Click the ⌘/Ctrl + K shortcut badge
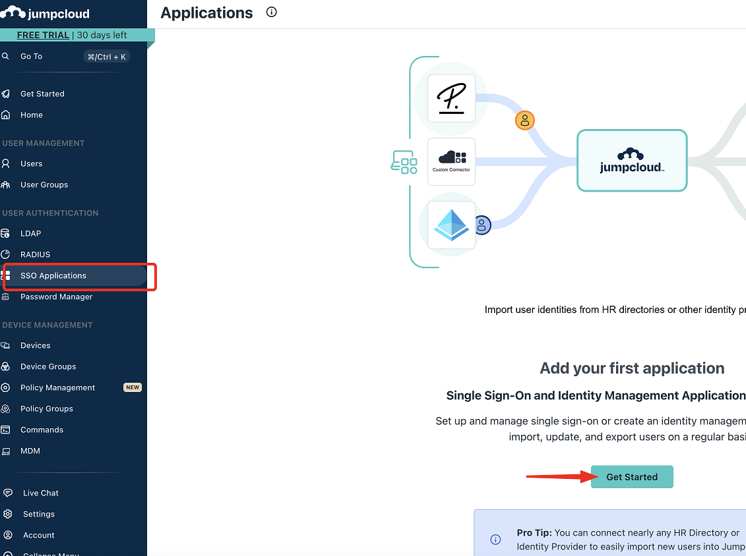This screenshot has width=746, height=556. (x=107, y=57)
